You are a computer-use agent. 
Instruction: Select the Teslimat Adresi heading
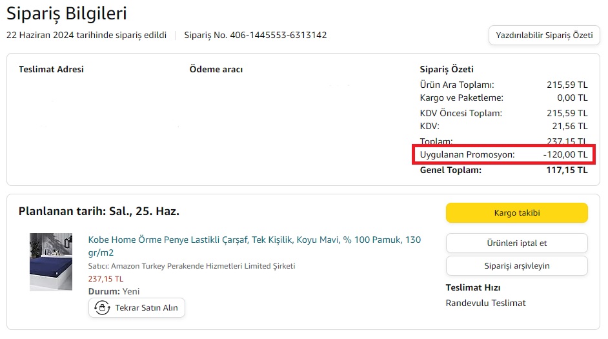(x=51, y=69)
